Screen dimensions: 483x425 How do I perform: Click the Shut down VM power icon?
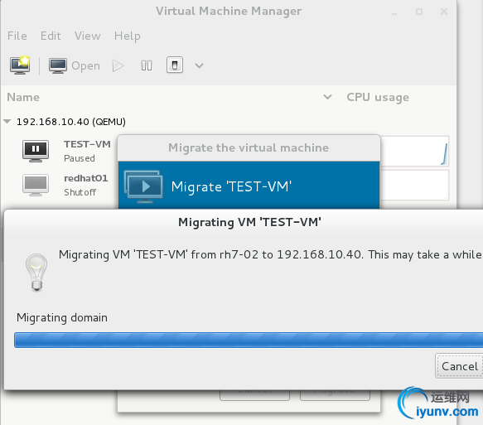175,65
